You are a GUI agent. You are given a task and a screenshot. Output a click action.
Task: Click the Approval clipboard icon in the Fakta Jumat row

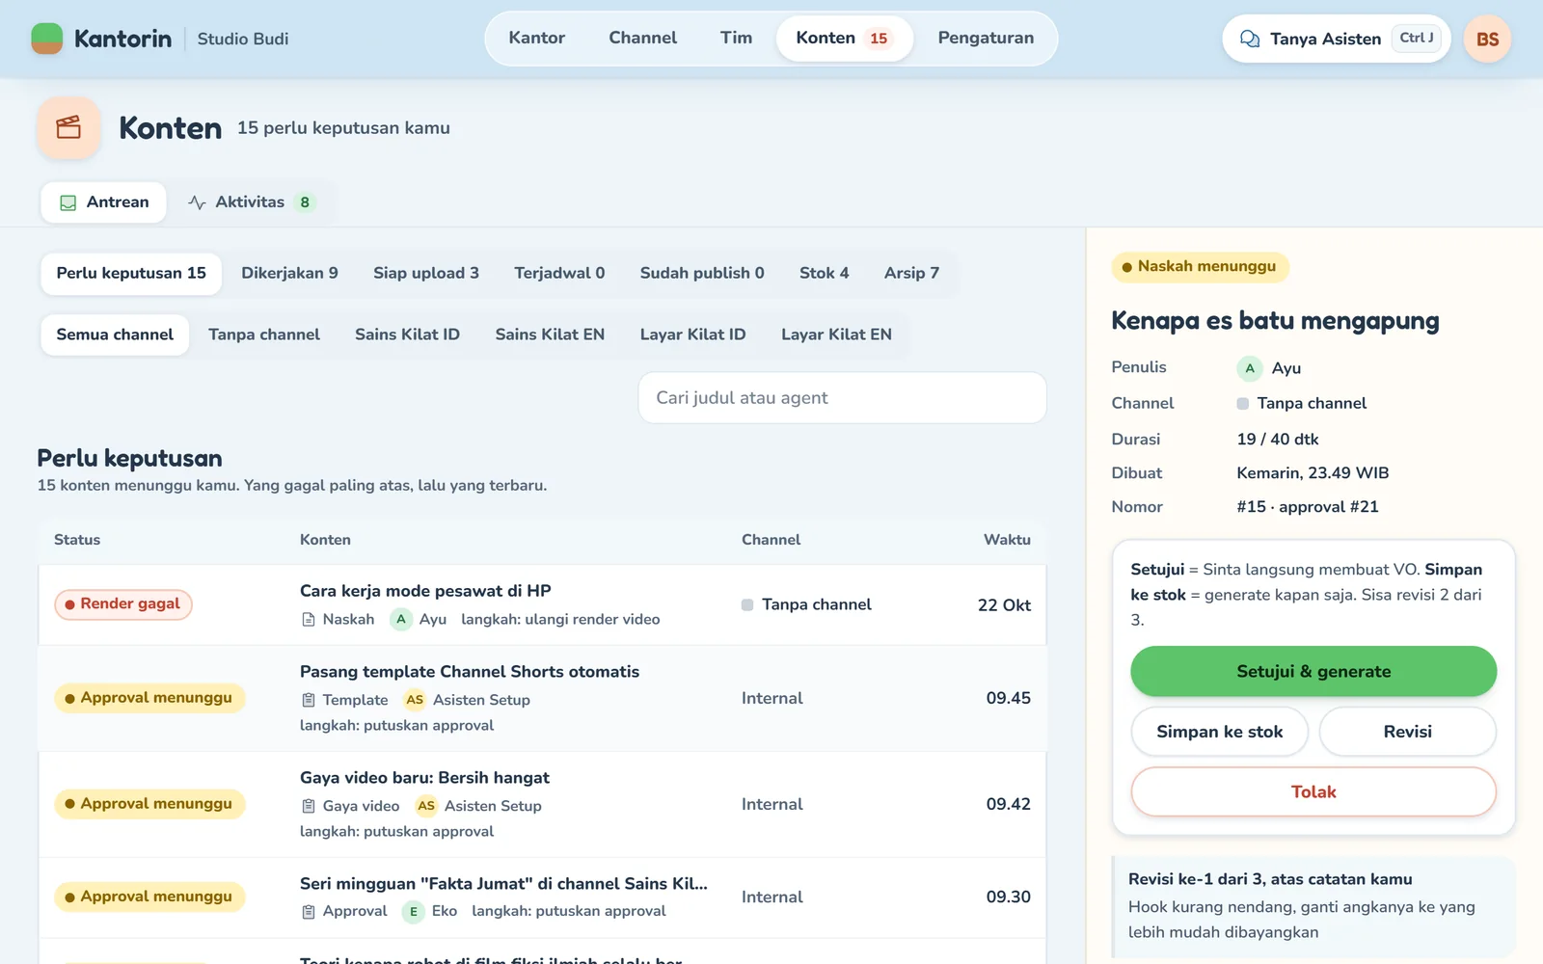309,911
